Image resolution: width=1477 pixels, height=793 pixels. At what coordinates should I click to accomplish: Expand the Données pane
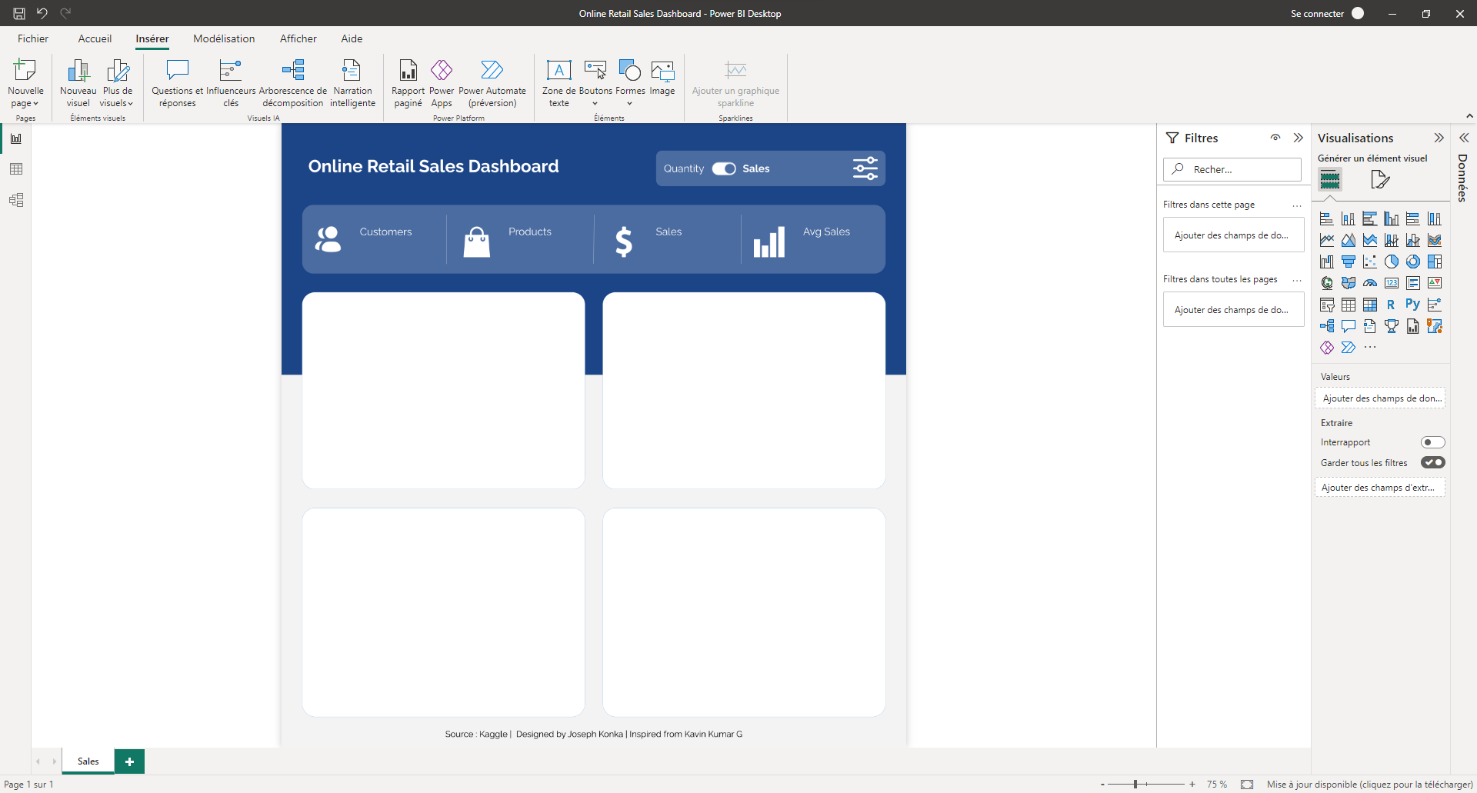[x=1464, y=138]
